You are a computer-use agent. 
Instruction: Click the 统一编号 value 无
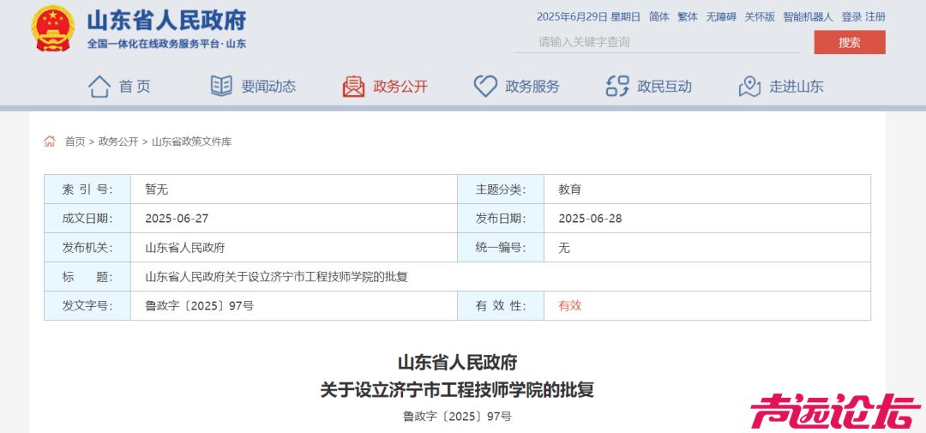[x=564, y=248]
